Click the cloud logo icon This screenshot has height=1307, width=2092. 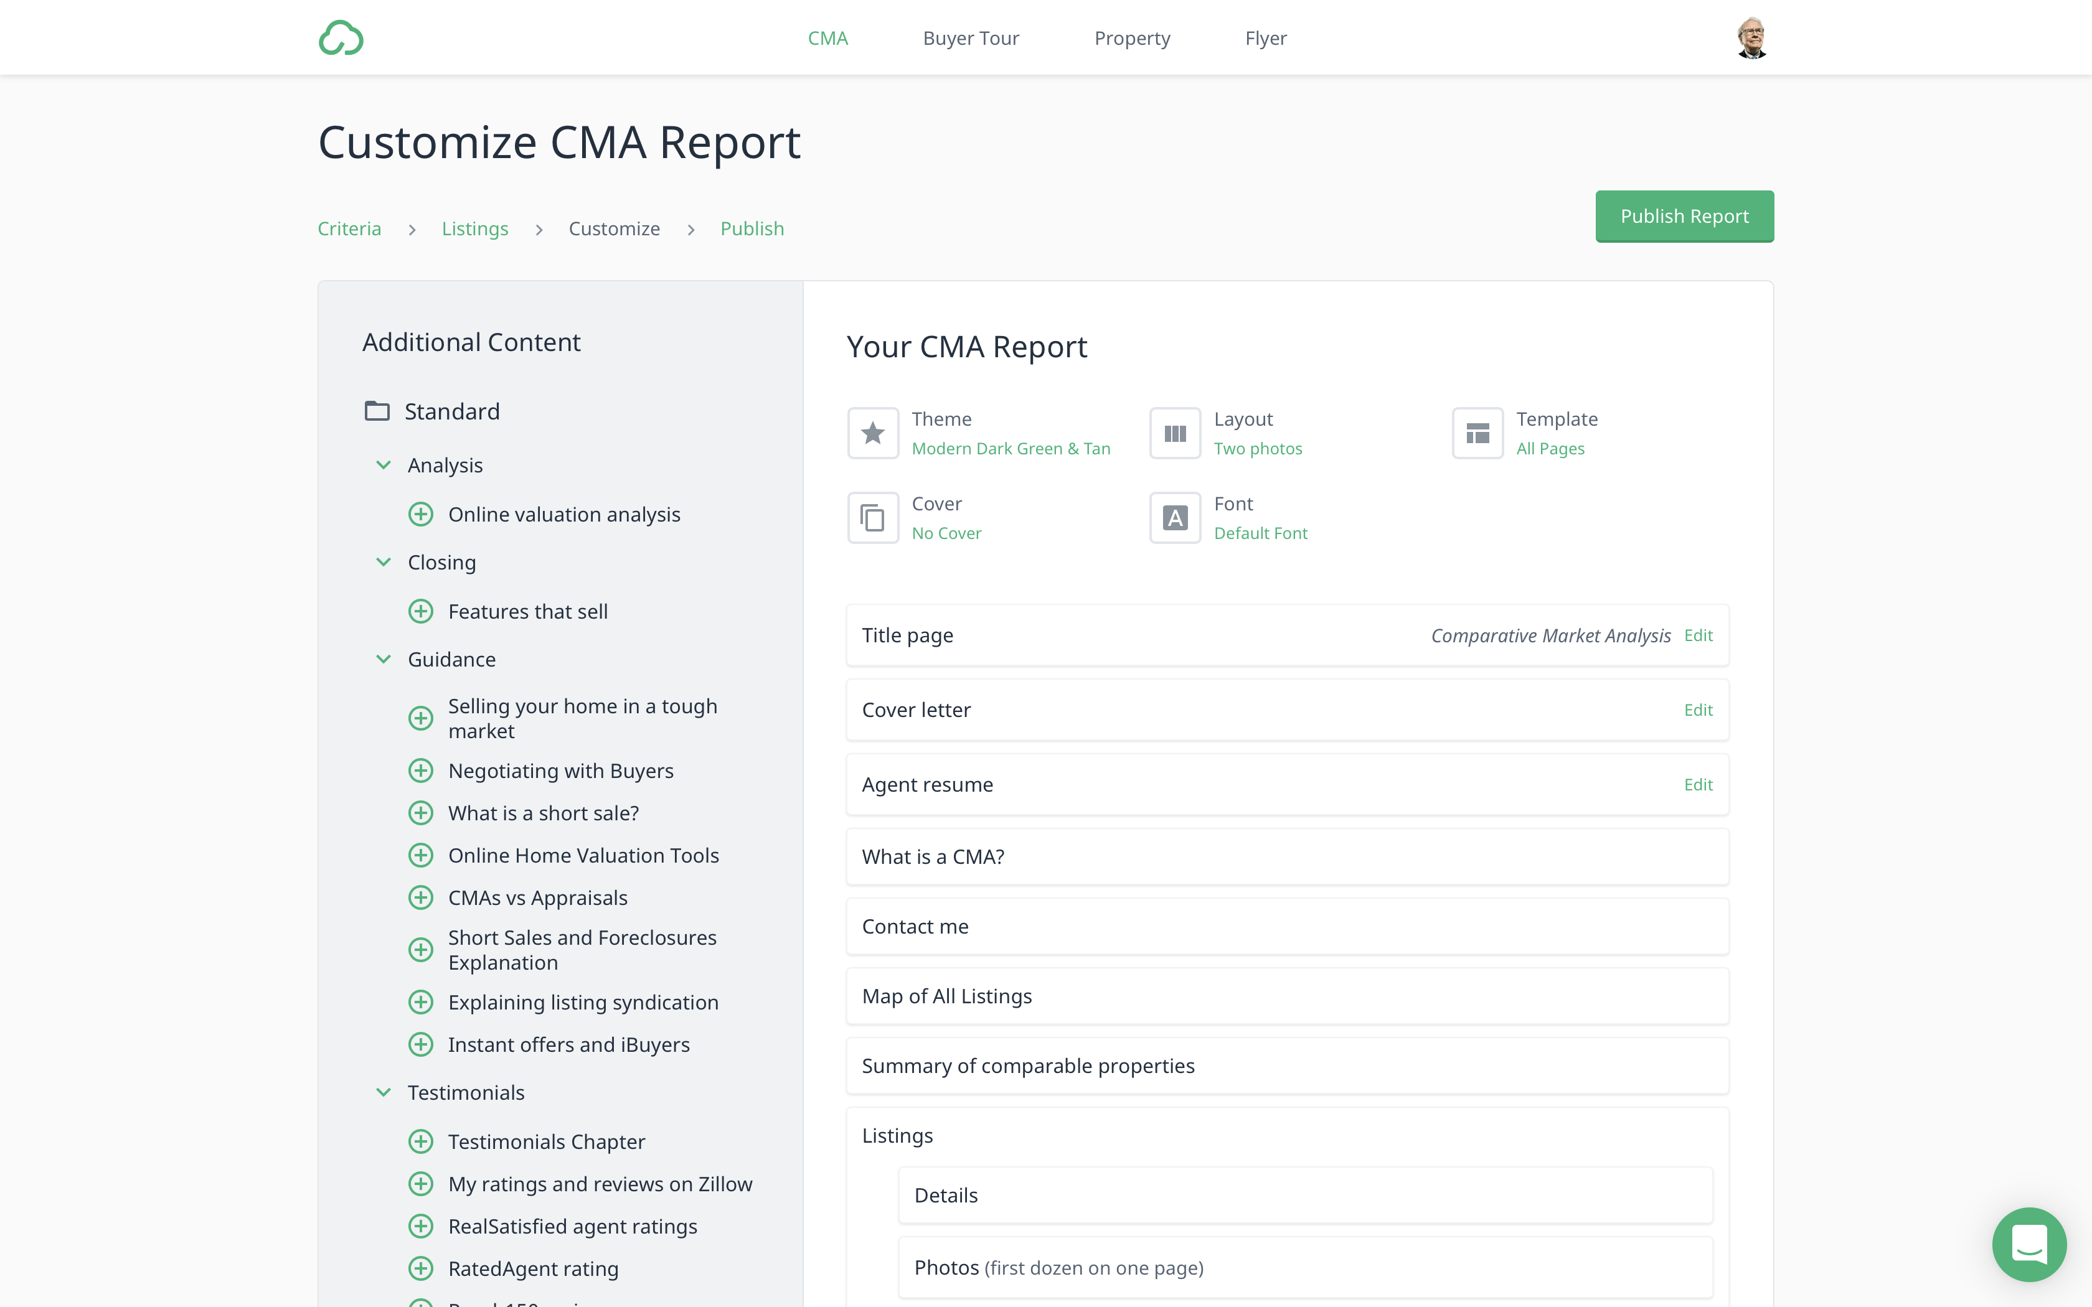[x=341, y=38]
